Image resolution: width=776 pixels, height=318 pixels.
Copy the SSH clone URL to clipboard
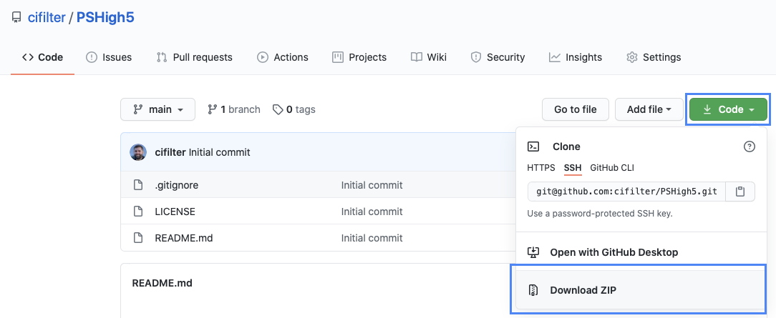point(740,192)
